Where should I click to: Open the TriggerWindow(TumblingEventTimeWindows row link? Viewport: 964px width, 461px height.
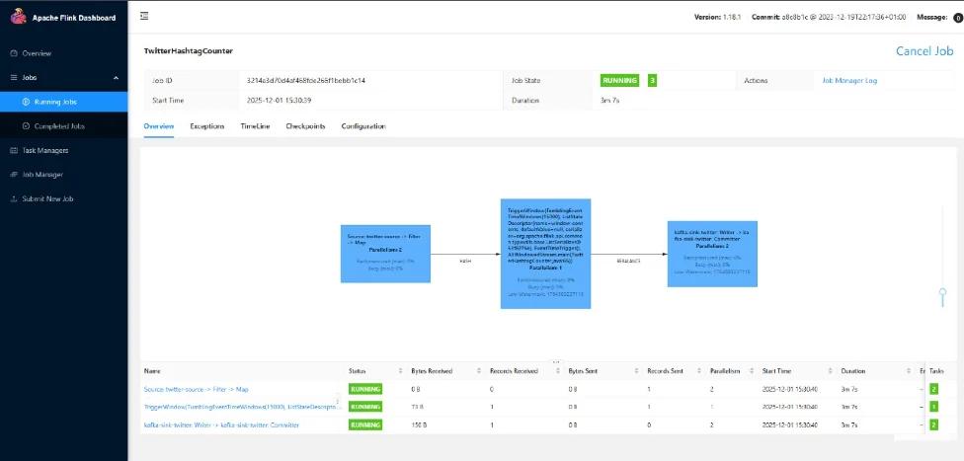pos(242,407)
